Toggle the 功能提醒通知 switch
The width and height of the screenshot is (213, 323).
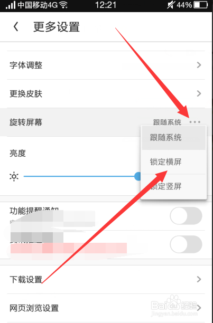coord(186,216)
